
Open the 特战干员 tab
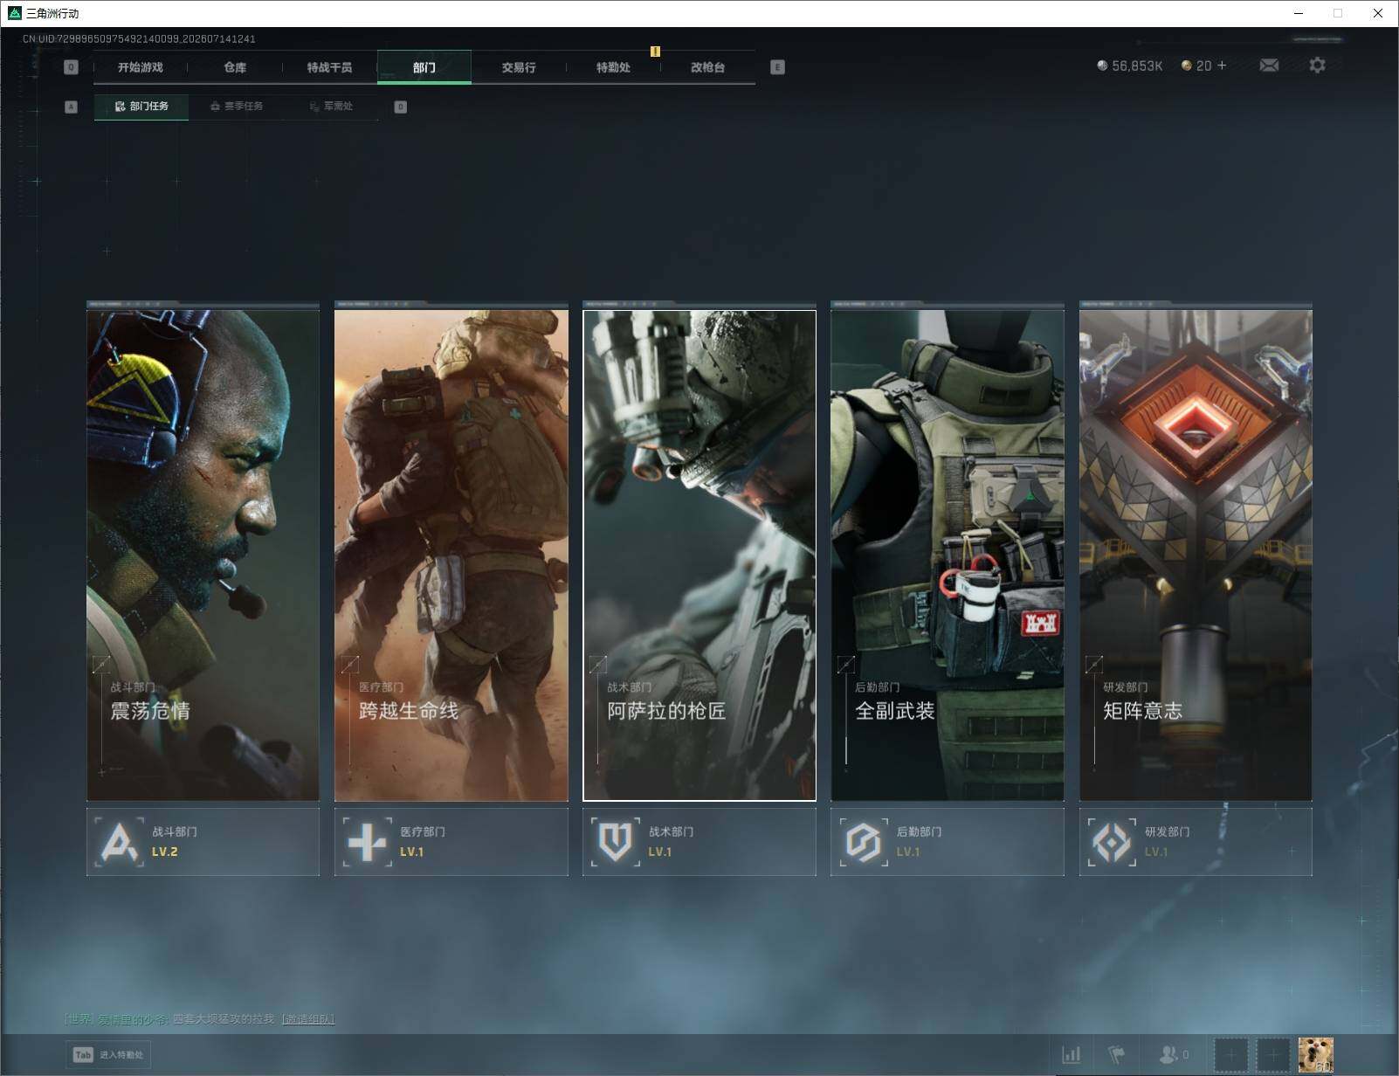click(329, 67)
